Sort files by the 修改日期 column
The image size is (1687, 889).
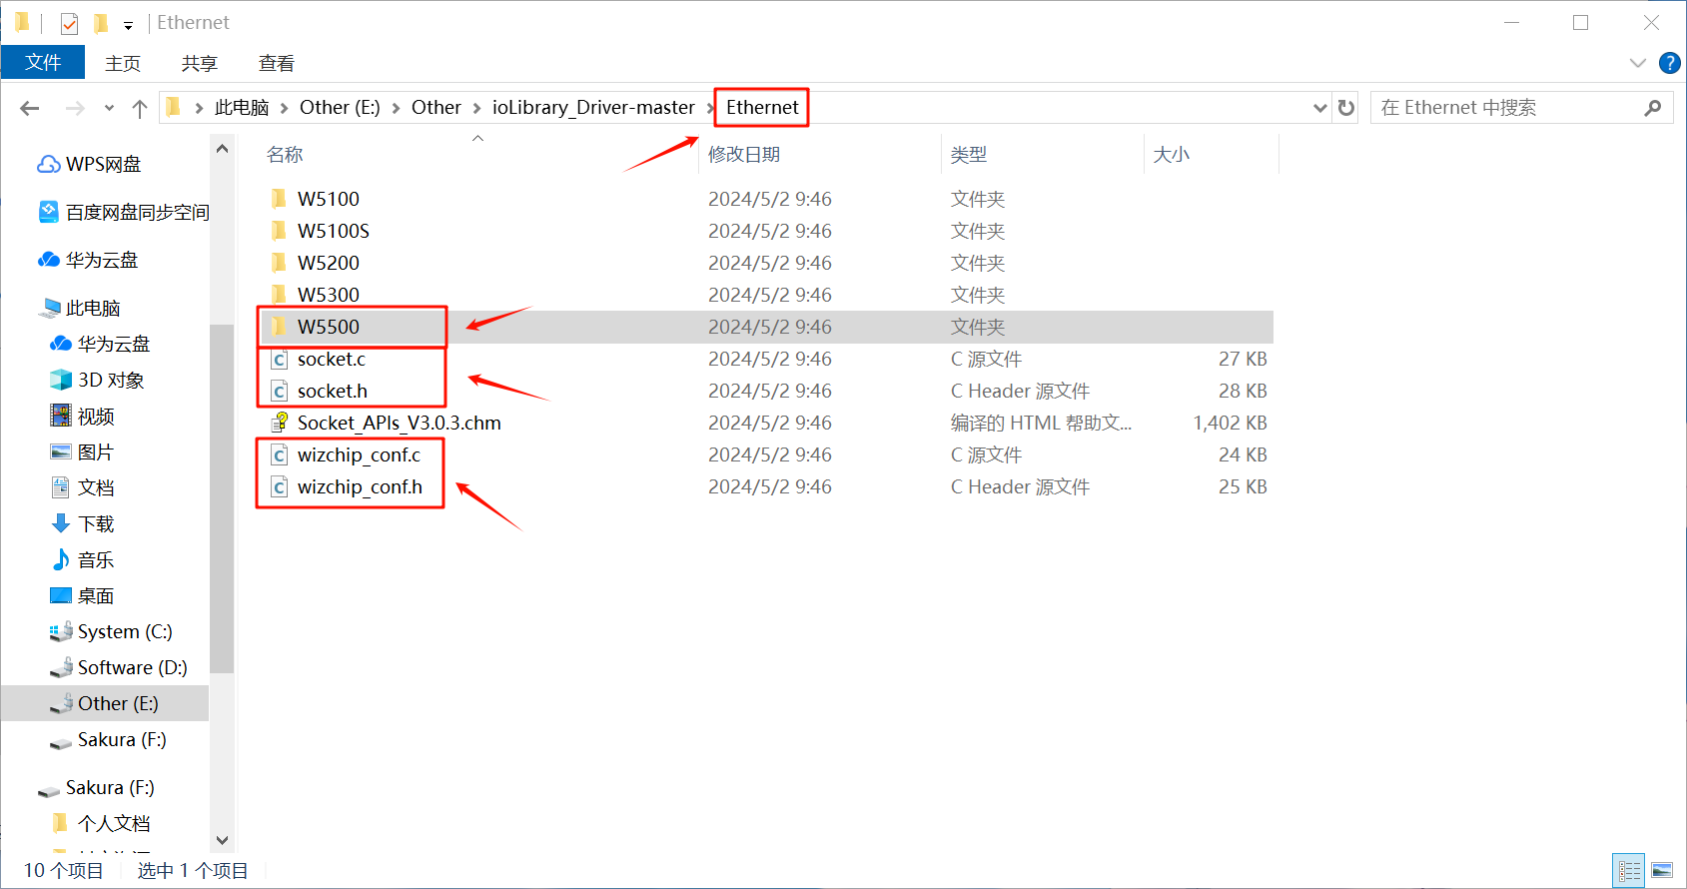744,155
